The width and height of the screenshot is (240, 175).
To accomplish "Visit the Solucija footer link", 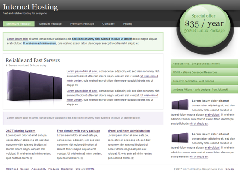I will tap(230, 169).
